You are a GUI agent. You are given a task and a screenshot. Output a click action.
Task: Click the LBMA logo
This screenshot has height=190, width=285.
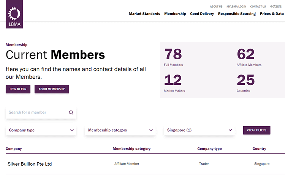coord(14,14)
